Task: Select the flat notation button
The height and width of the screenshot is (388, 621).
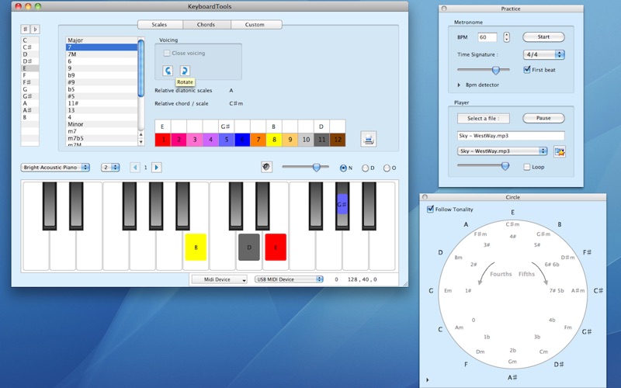Action: click(35, 29)
